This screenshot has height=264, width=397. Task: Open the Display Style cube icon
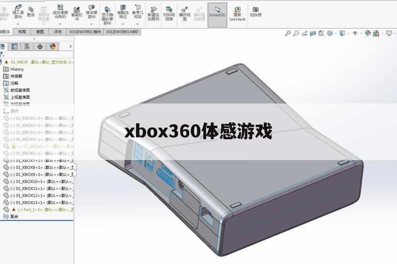click(342, 33)
